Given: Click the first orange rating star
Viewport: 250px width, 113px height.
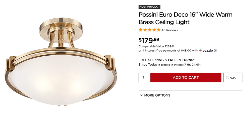Looking at the screenshot, I should tap(140, 30).
